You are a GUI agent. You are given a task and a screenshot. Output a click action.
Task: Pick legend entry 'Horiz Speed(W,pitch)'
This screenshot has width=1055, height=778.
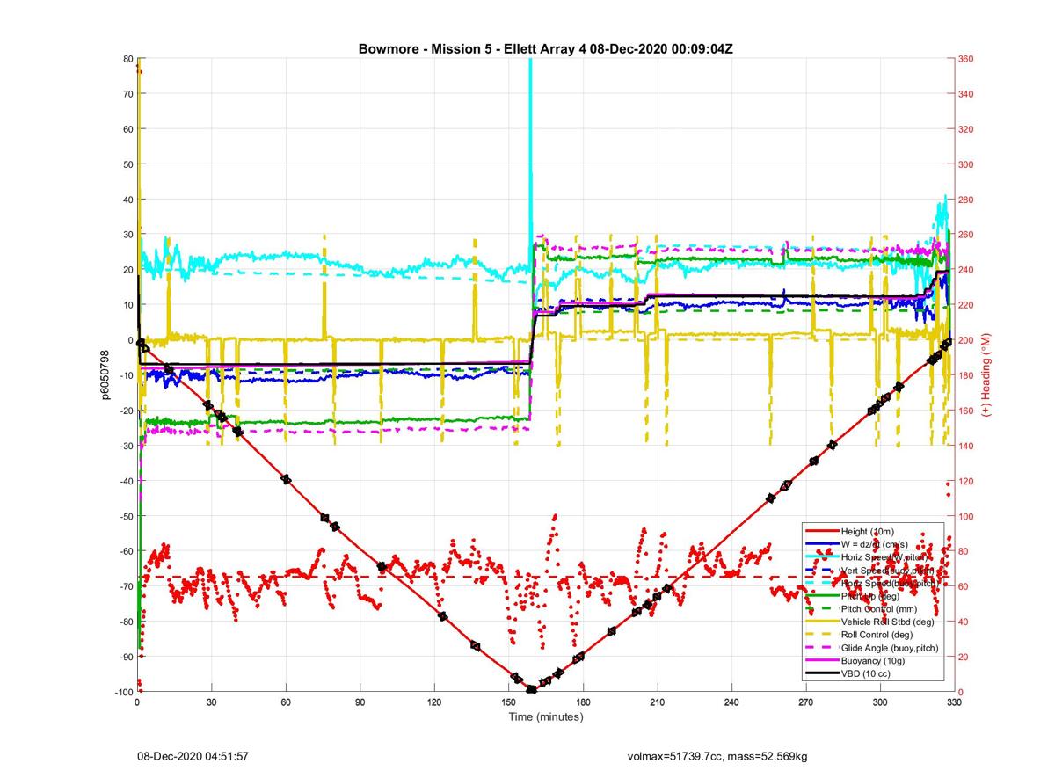tap(884, 557)
